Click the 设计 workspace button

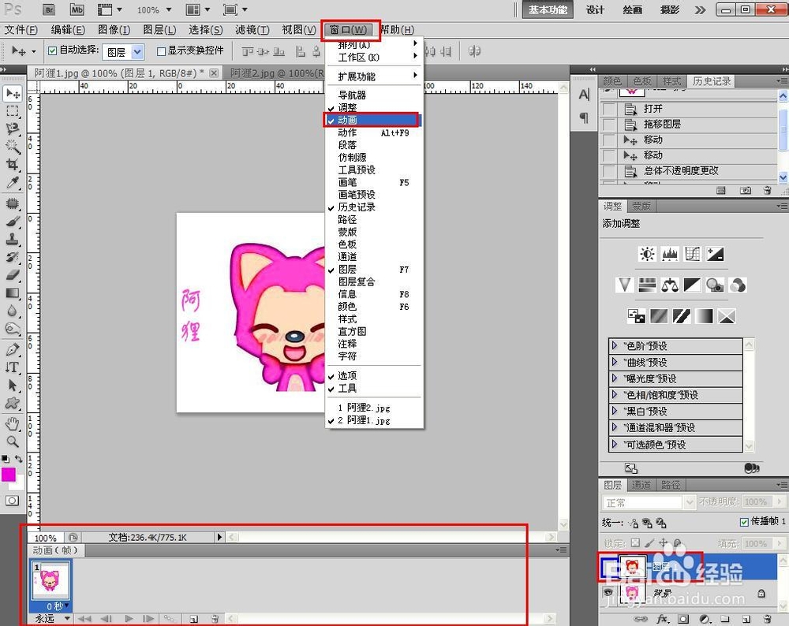pyautogui.click(x=595, y=9)
